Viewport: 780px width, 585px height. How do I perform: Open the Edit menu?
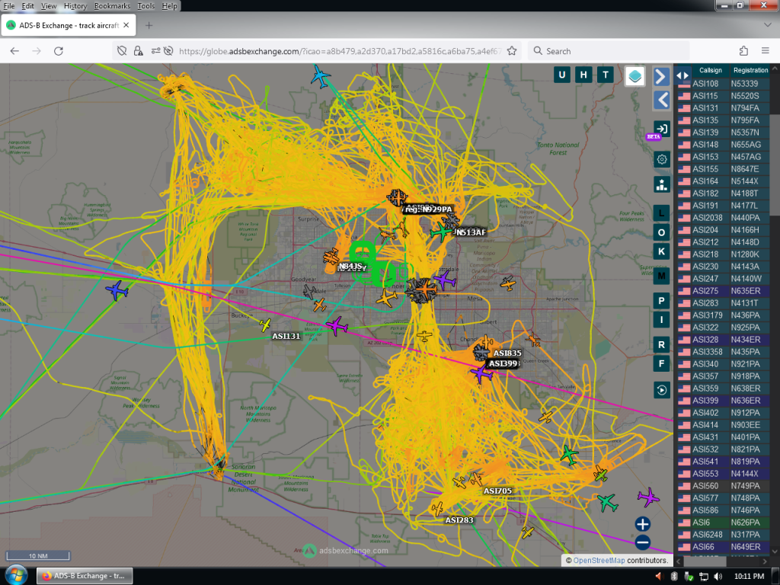(x=28, y=6)
